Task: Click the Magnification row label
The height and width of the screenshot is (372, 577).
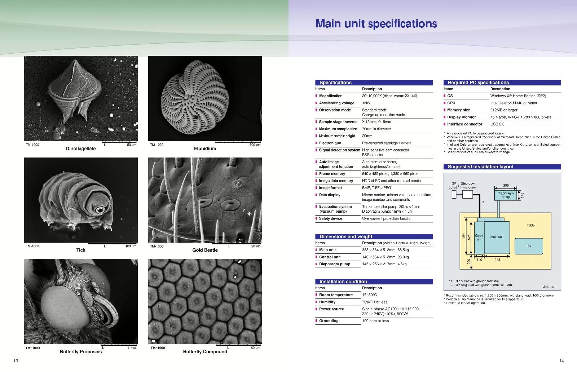Action: click(331, 96)
